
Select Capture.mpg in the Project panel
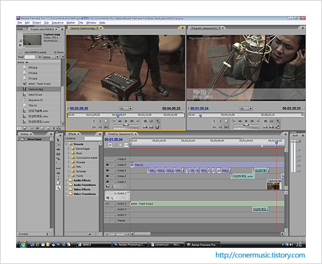coord(39,89)
